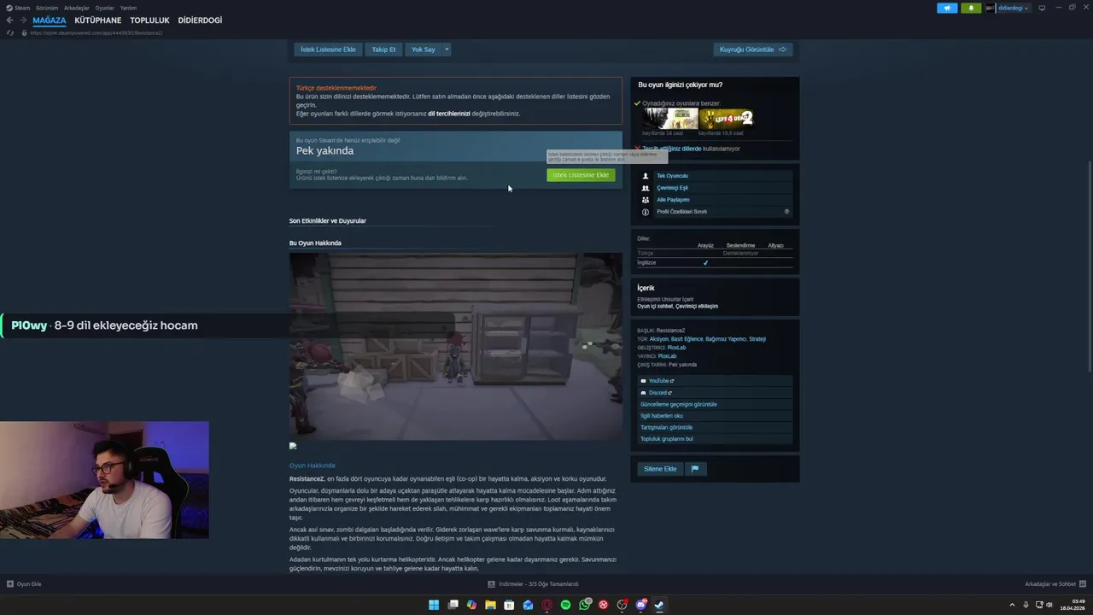1093x615 pixels.
Task: Click the Aksiyon genre link
Action: (x=658, y=339)
